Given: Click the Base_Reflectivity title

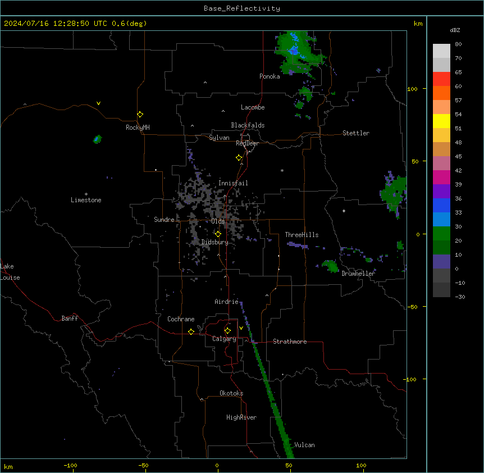Looking at the screenshot, I should click(x=242, y=8).
